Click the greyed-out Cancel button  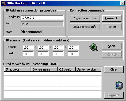tap(112, 55)
